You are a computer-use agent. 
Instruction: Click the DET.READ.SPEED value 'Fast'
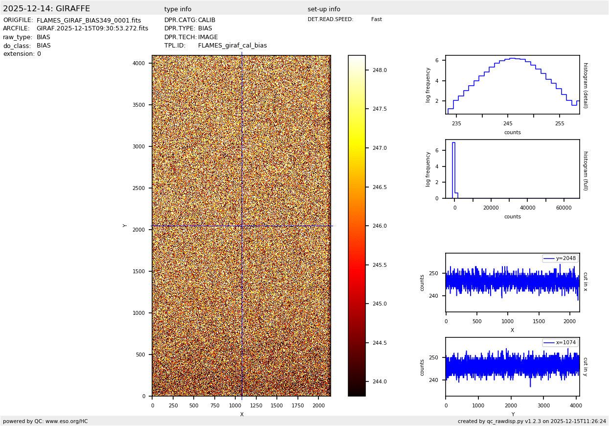(376, 20)
